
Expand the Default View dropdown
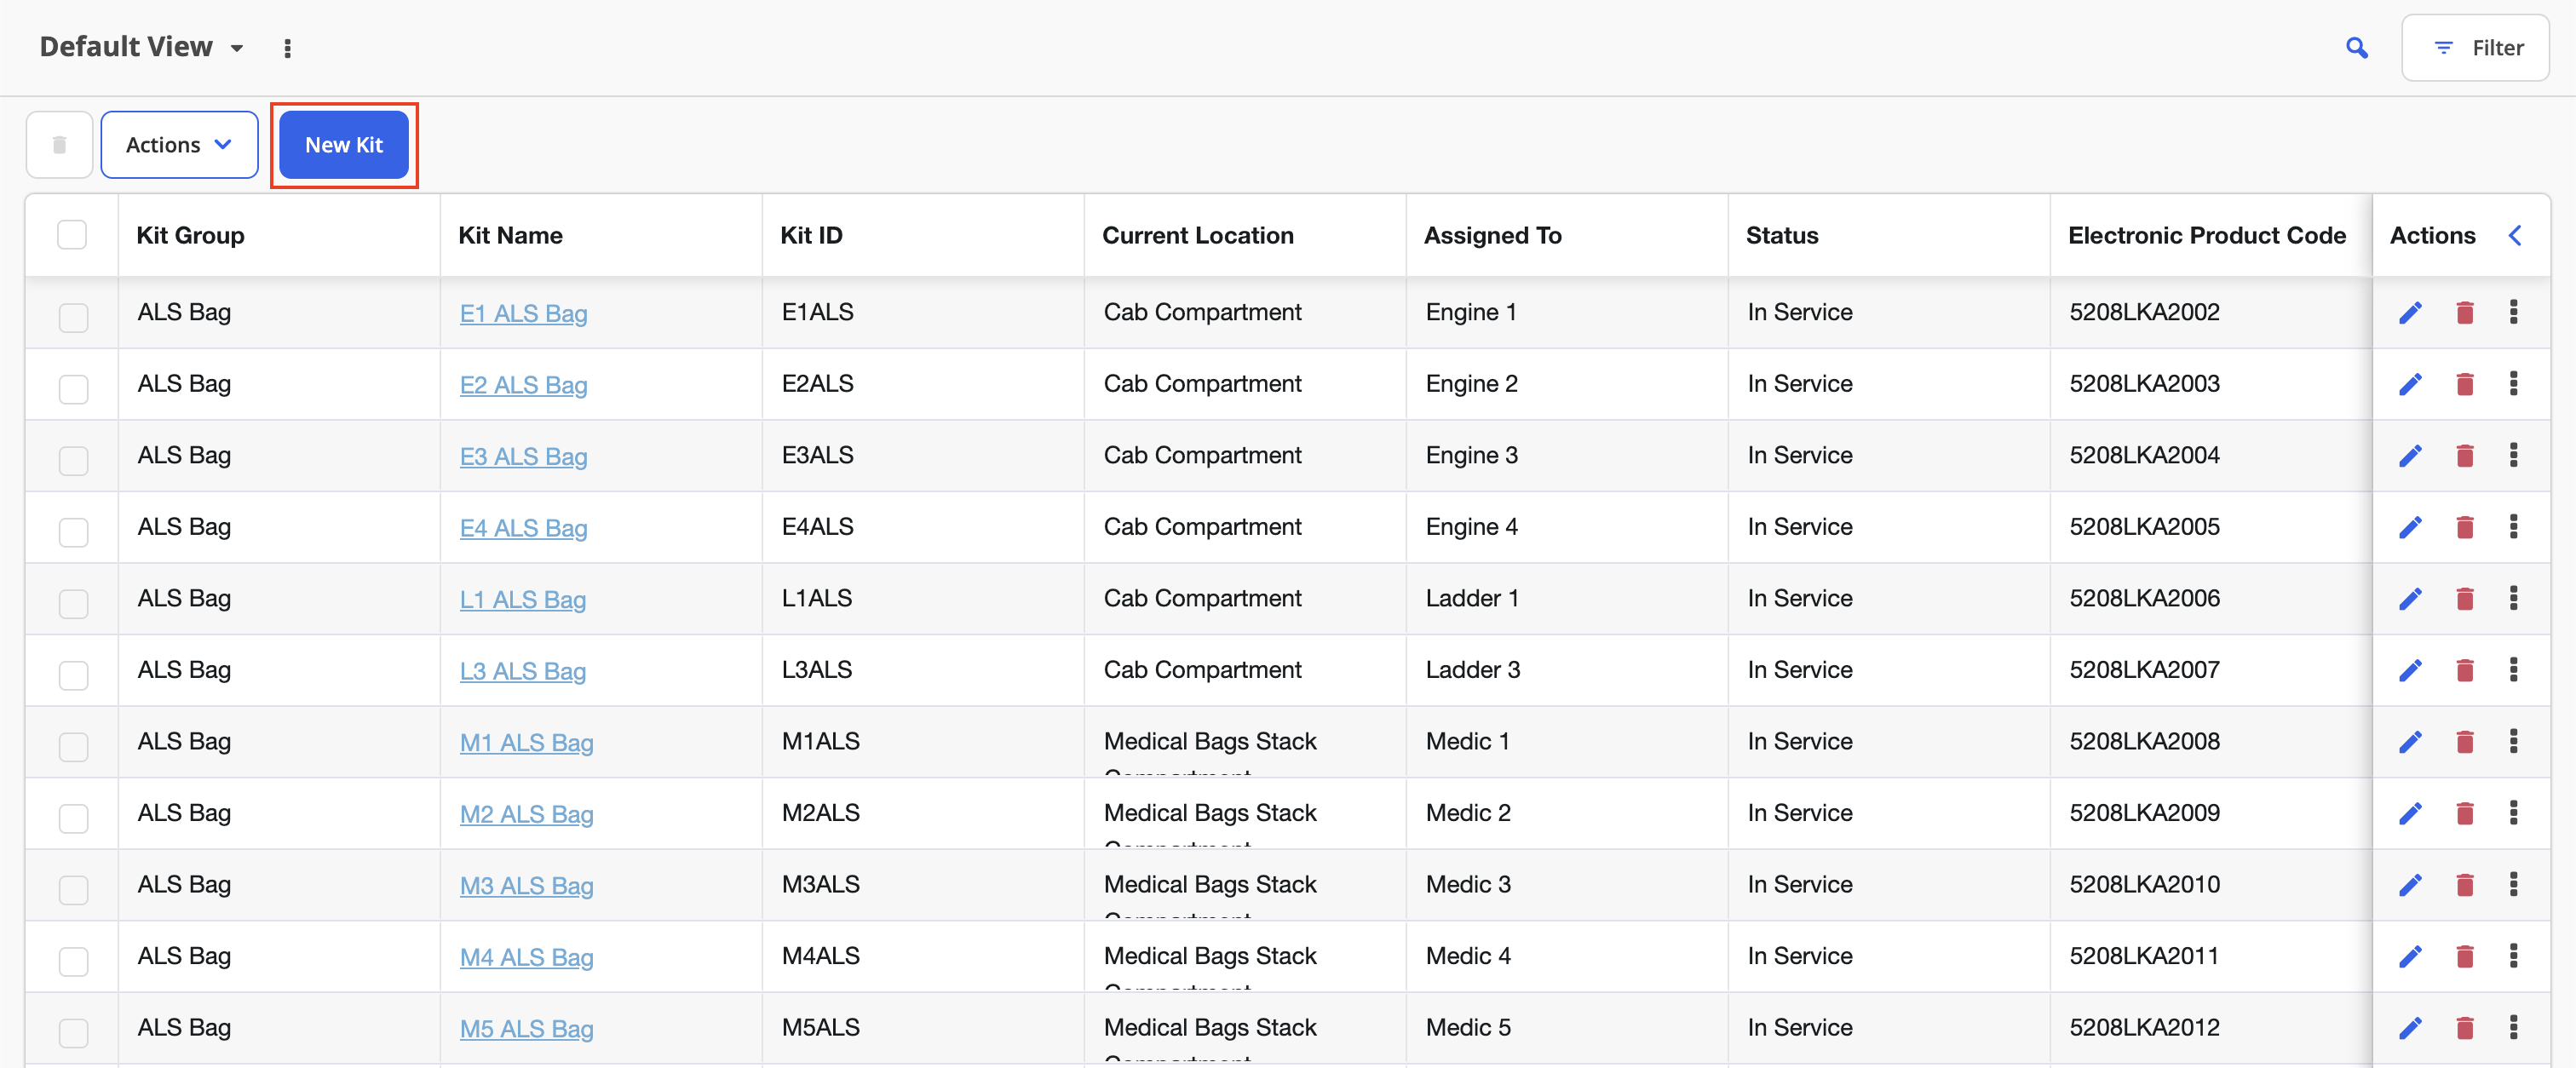[x=141, y=47]
